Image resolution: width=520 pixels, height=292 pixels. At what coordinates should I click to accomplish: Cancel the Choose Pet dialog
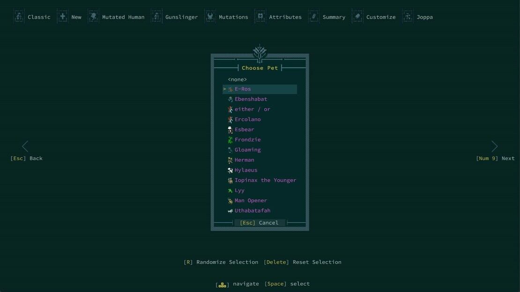pyautogui.click(x=260, y=223)
